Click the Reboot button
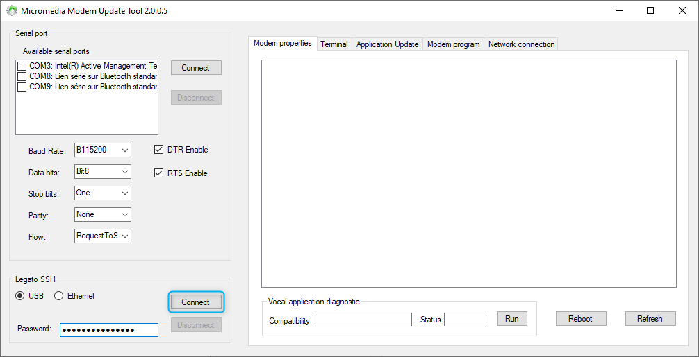The width and height of the screenshot is (699, 357). click(580, 319)
